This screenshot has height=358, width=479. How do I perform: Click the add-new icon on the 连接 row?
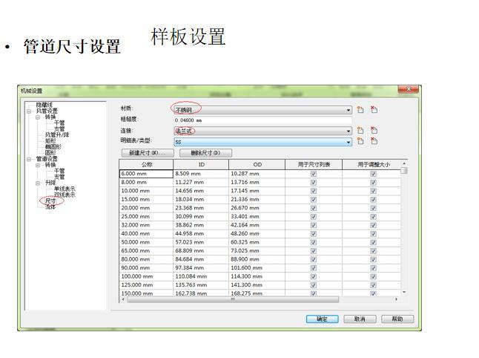pos(360,131)
